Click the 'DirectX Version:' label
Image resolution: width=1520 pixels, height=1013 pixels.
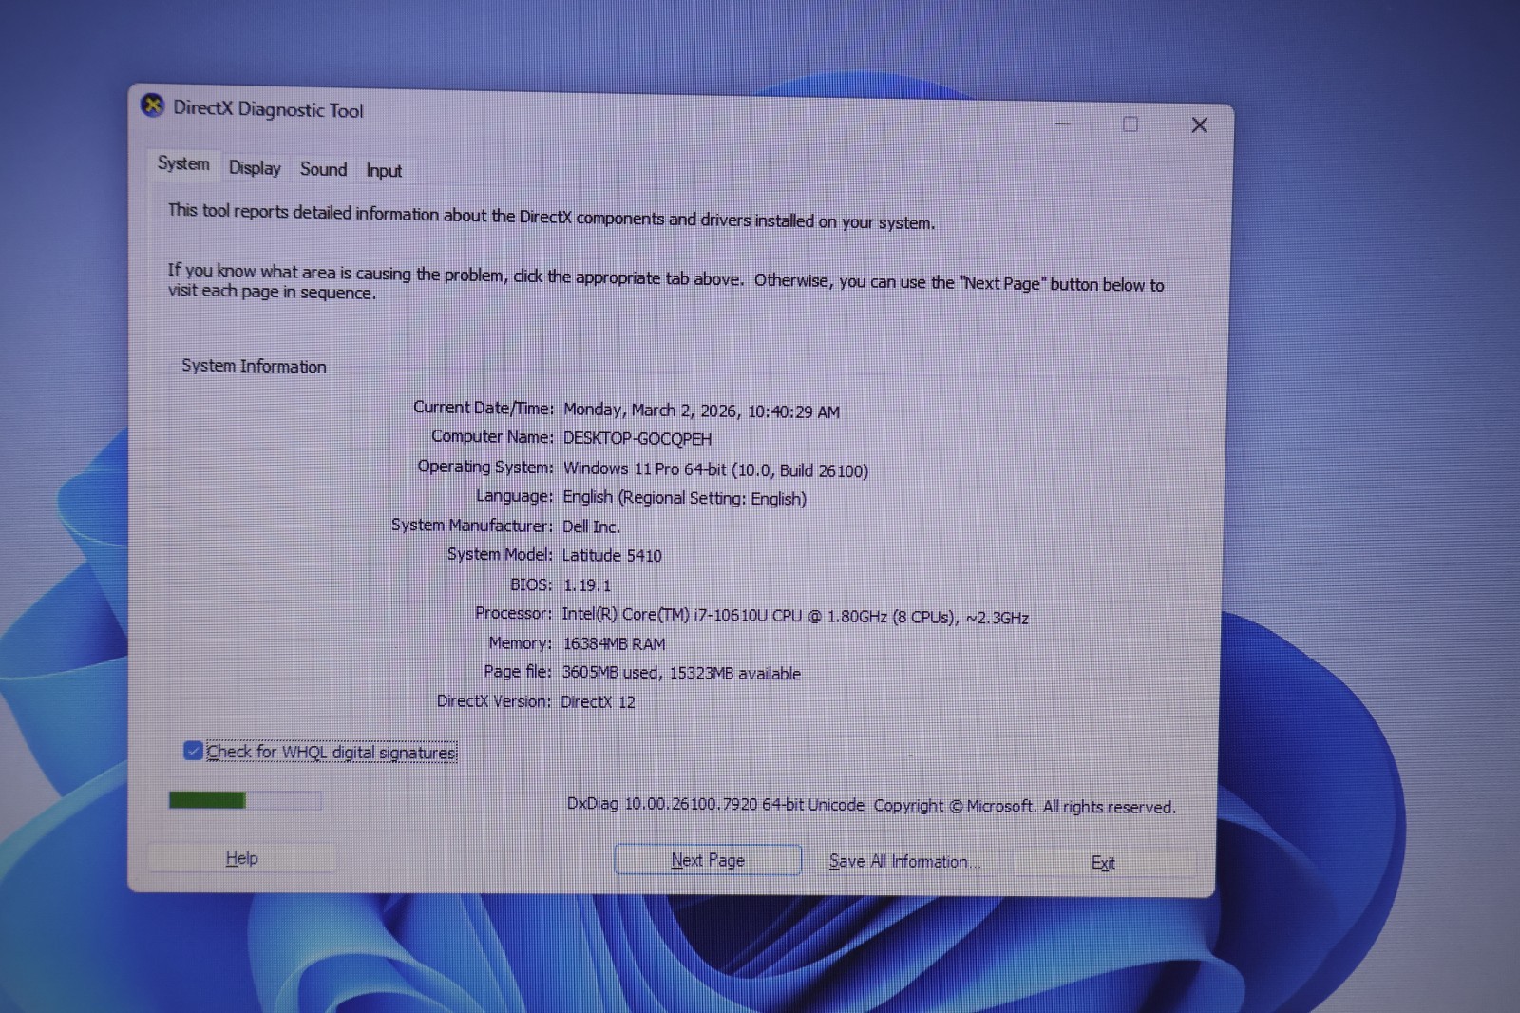point(493,700)
